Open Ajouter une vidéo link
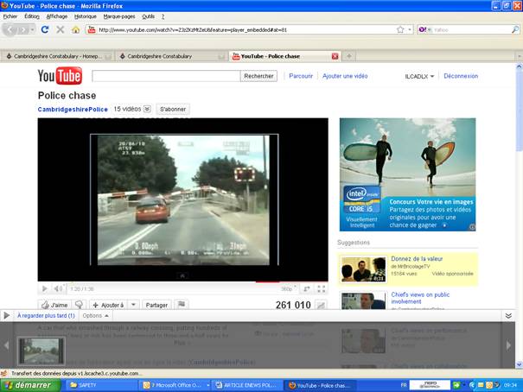 [x=345, y=76]
